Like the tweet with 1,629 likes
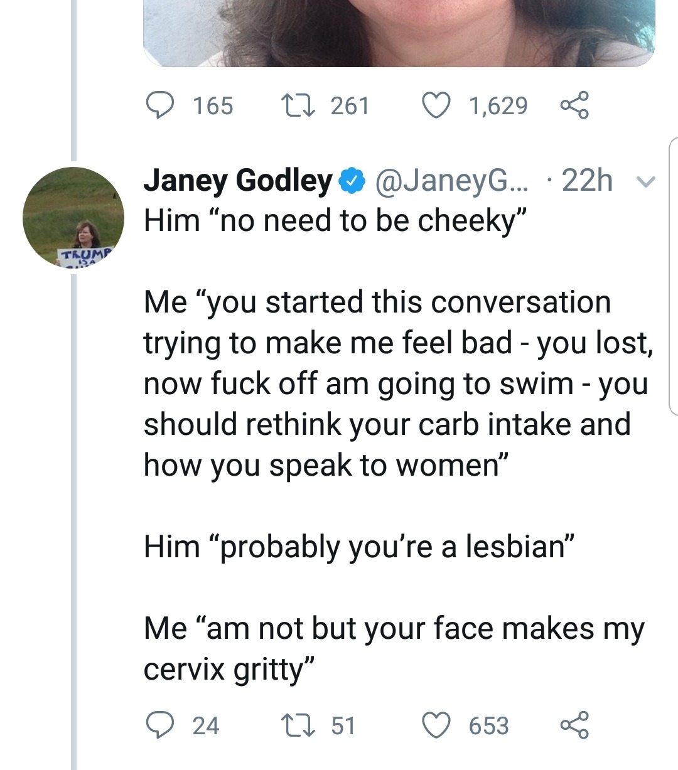The height and width of the screenshot is (770, 678). [x=436, y=105]
